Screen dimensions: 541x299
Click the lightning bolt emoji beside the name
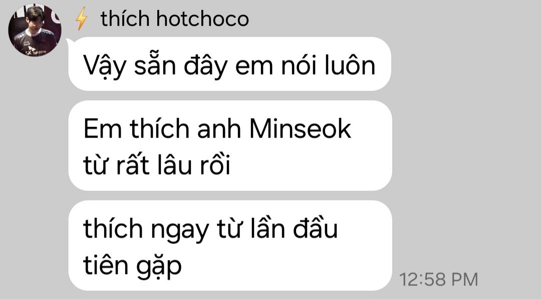[x=82, y=18]
